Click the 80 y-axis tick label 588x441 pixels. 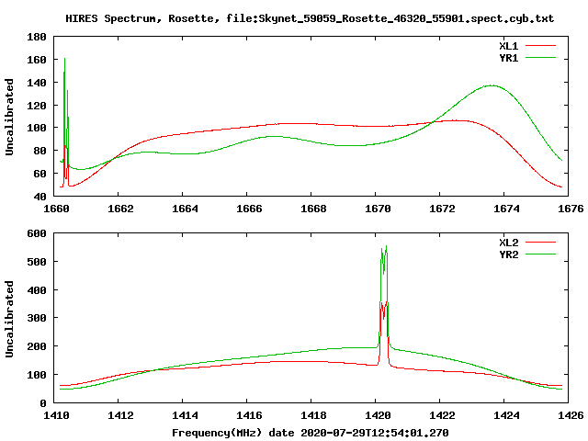(x=40, y=151)
